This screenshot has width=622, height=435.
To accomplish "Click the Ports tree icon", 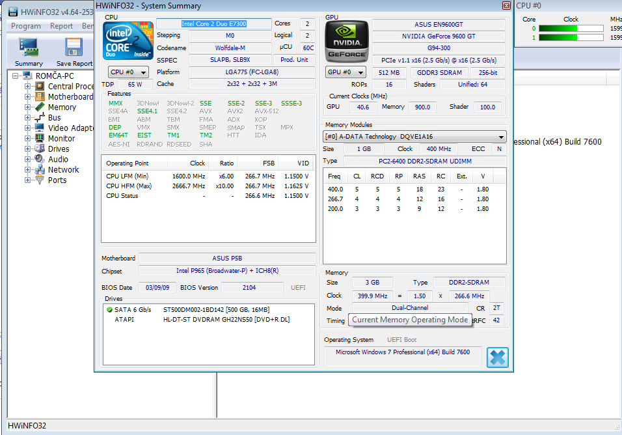I will (40, 180).
